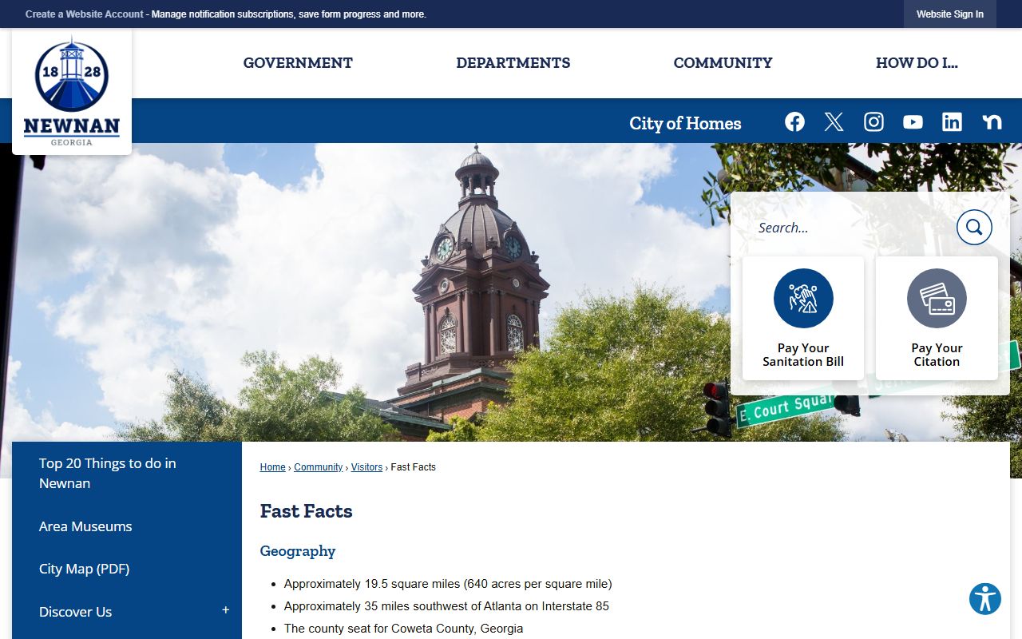The width and height of the screenshot is (1022, 639).
Task: Open the How Do I... menu
Action: tap(917, 63)
